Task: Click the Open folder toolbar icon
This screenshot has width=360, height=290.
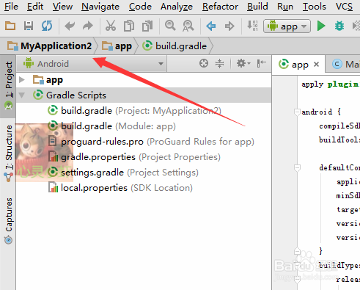Action: coord(10,26)
